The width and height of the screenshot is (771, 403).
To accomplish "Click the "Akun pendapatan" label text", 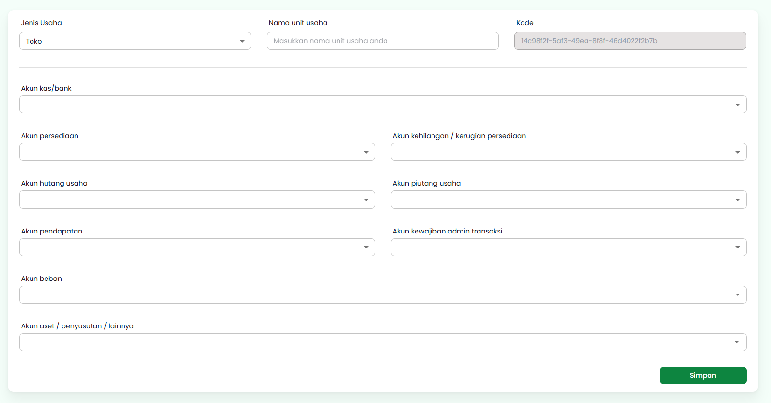I will [x=52, y=231].
